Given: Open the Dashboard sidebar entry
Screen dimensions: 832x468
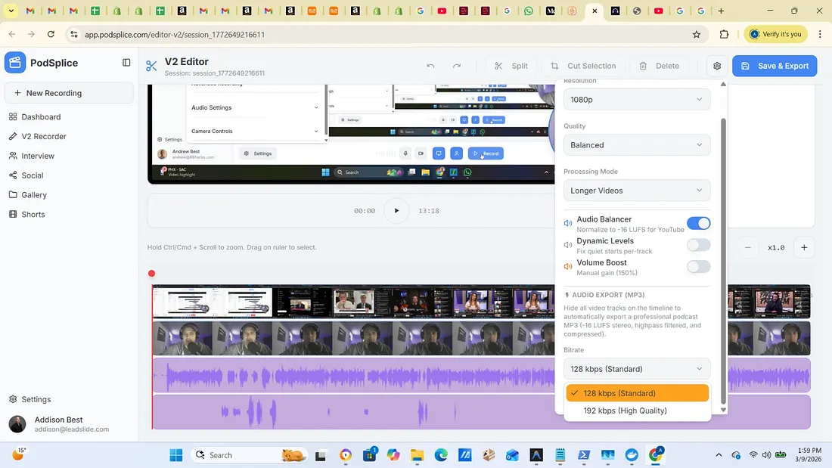Looking at the screenshot, I should 39,116.
